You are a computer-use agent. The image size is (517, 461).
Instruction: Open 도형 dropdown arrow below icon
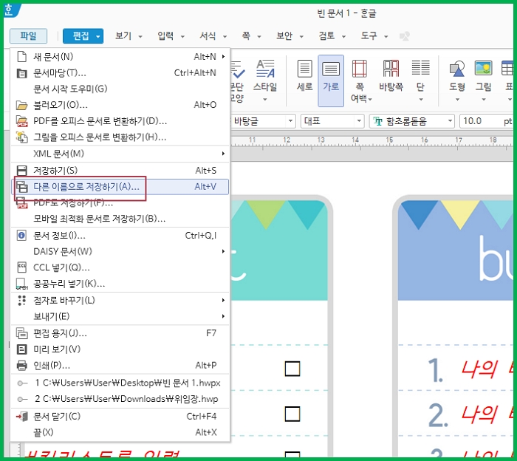click(457, 99)
